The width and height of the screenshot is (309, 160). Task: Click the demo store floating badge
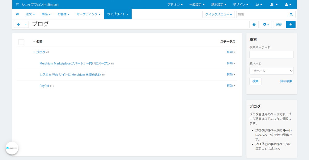click(x=12, y=148)
